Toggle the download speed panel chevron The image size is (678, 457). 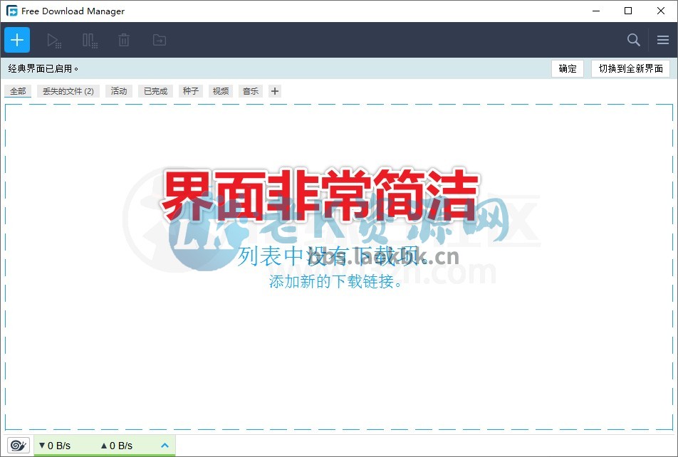click(165, 445)
